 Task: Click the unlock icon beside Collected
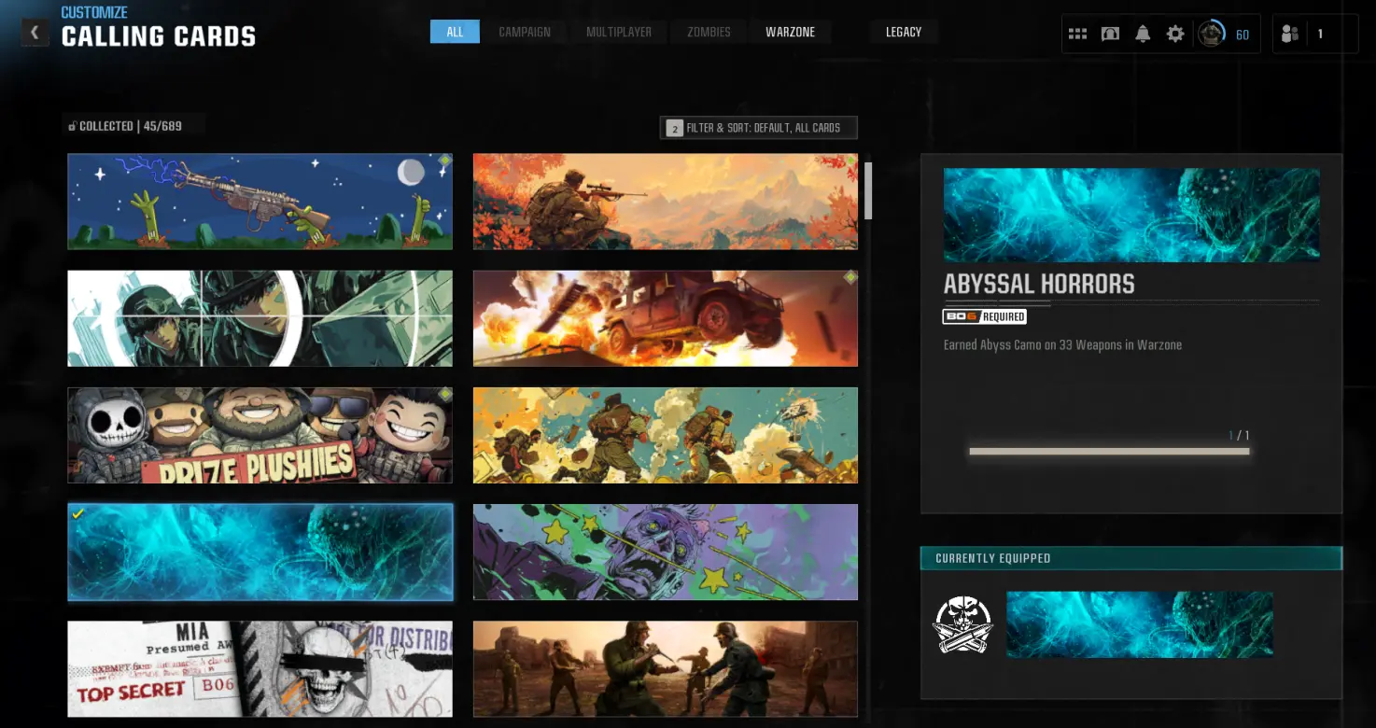click(x=72, y=126)
